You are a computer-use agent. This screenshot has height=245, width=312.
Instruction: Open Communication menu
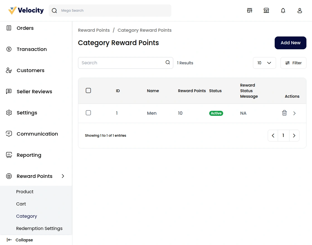37,134
